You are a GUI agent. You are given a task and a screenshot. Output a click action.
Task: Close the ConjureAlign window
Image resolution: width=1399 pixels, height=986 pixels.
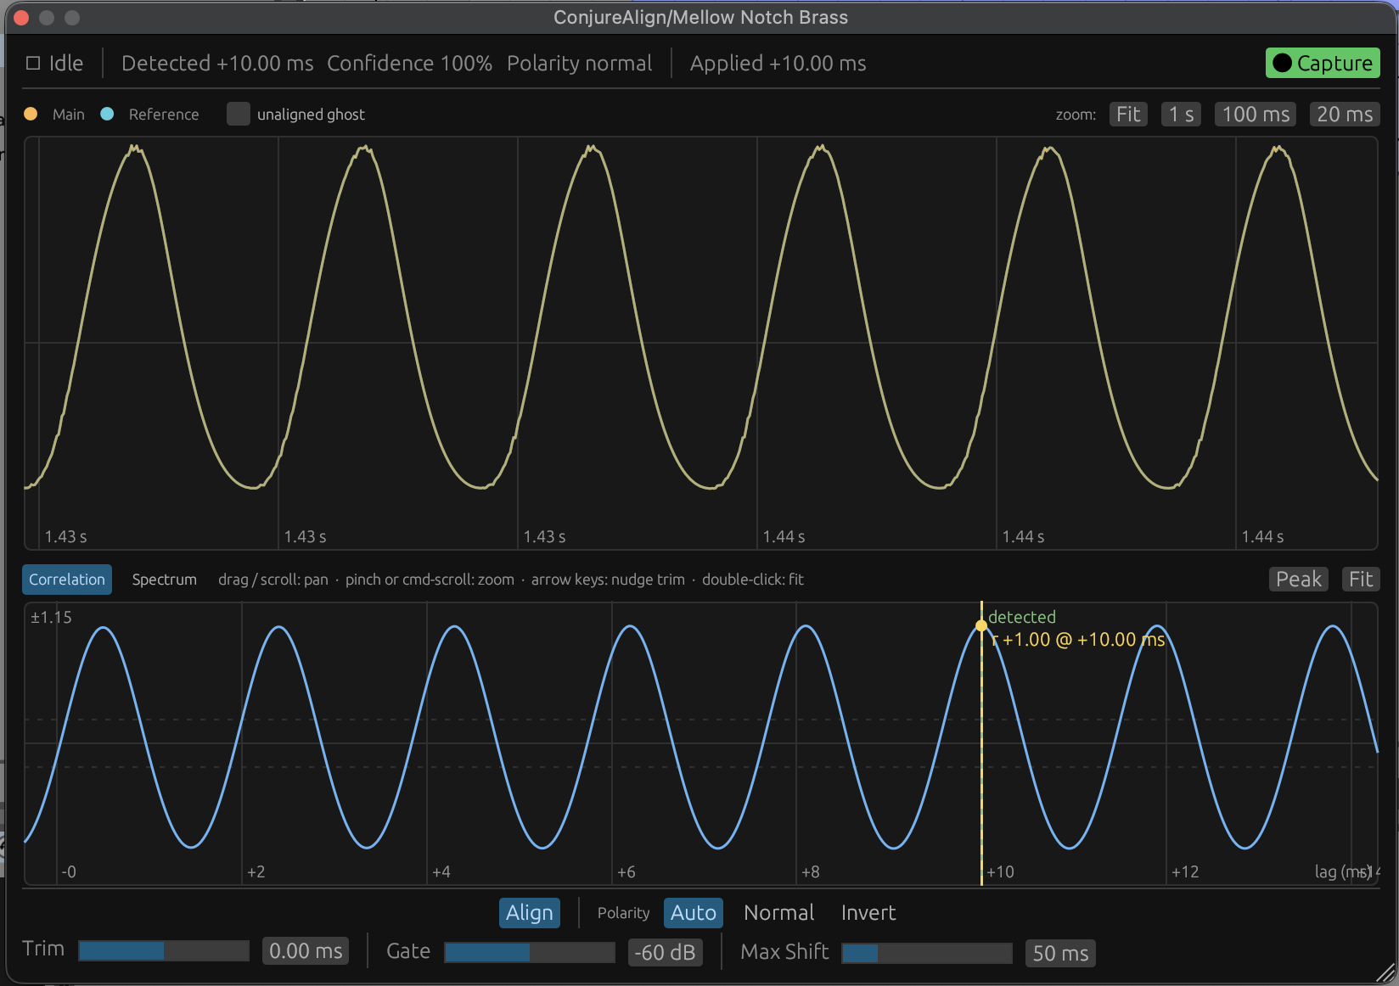[x=22, y=17]
